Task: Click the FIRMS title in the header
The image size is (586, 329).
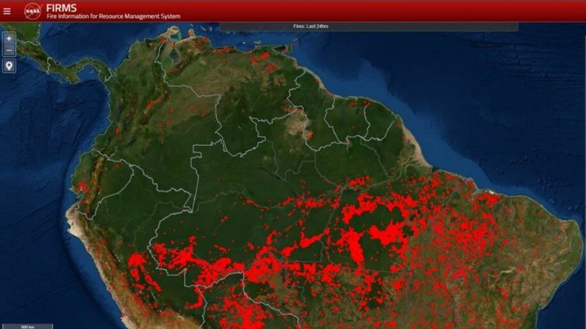Action: pyautogui.click(x=61, y=8)
